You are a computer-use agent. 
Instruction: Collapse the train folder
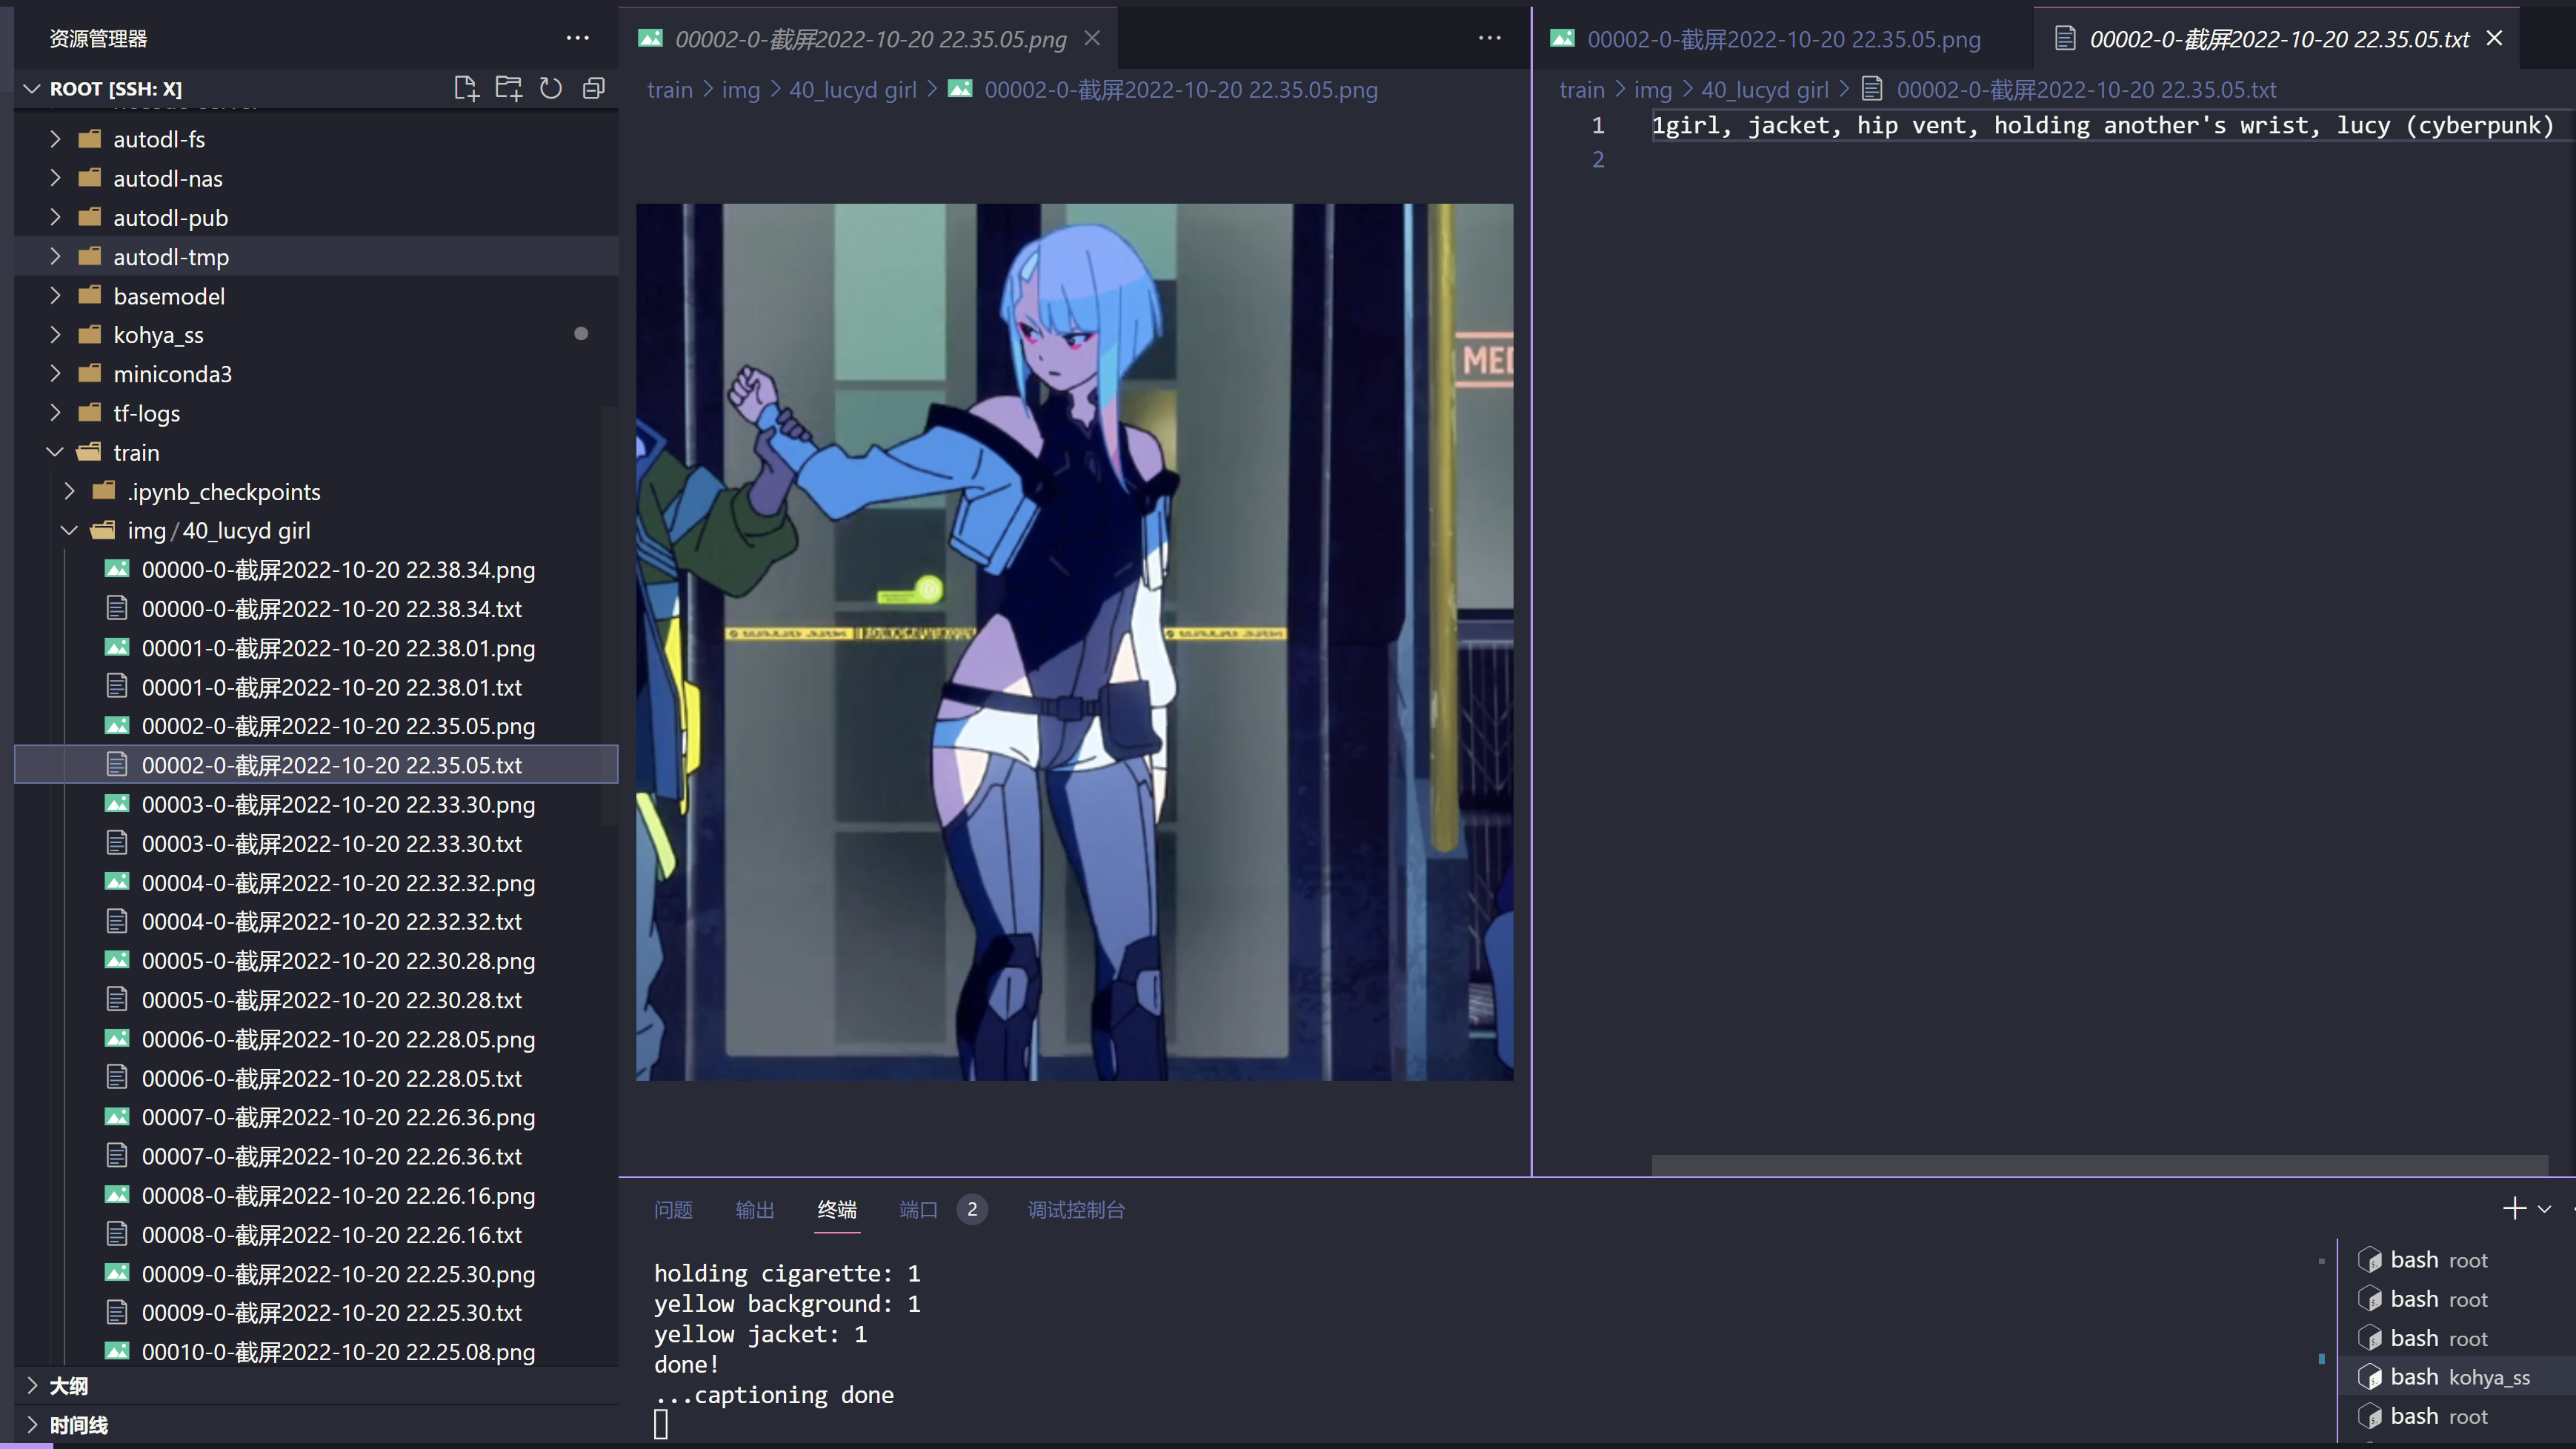136,452
